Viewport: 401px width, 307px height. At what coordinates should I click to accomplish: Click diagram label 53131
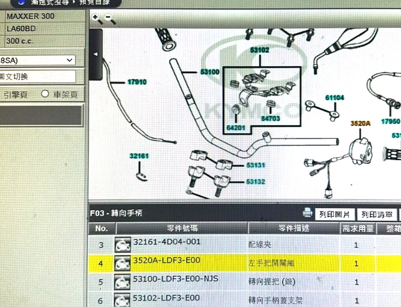pos(255,165)
